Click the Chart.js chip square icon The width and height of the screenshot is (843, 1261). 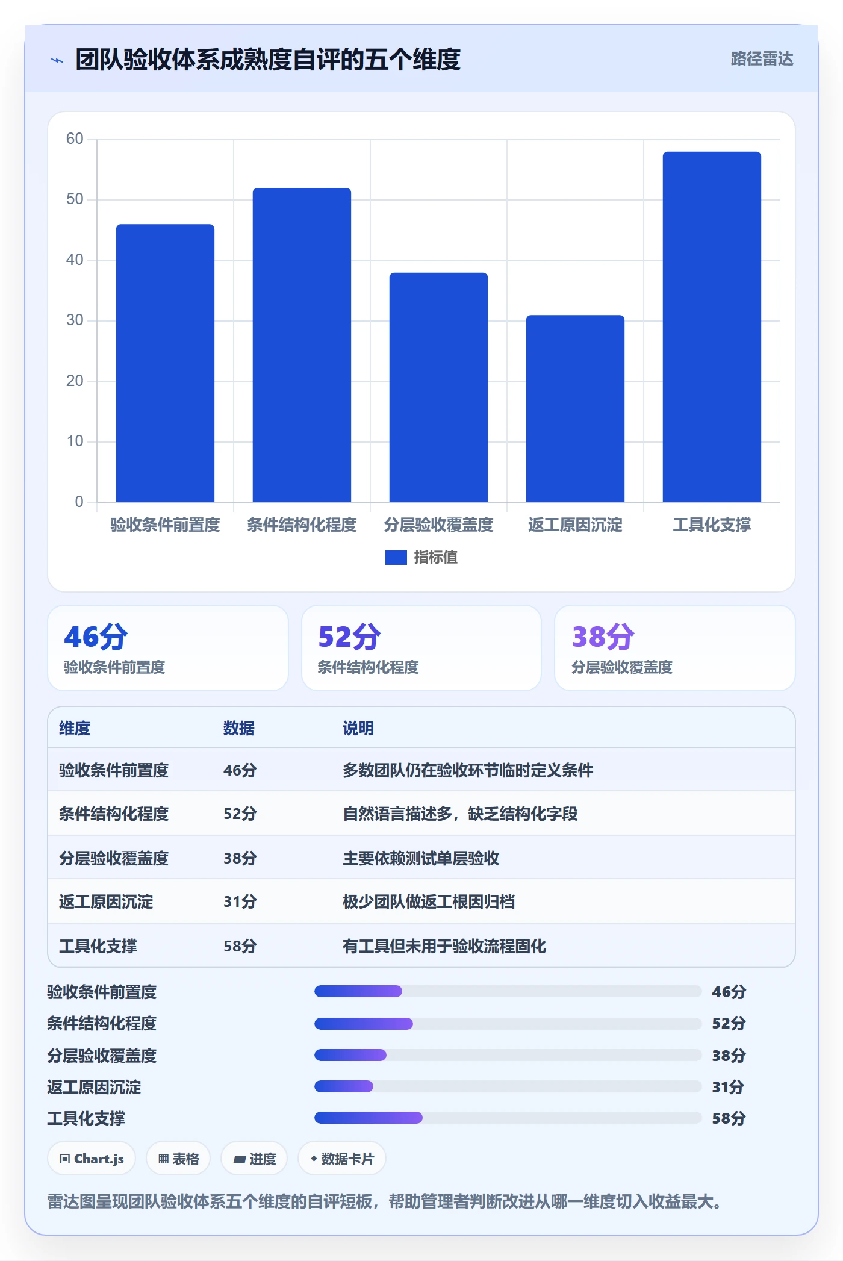coord(65,1159)
